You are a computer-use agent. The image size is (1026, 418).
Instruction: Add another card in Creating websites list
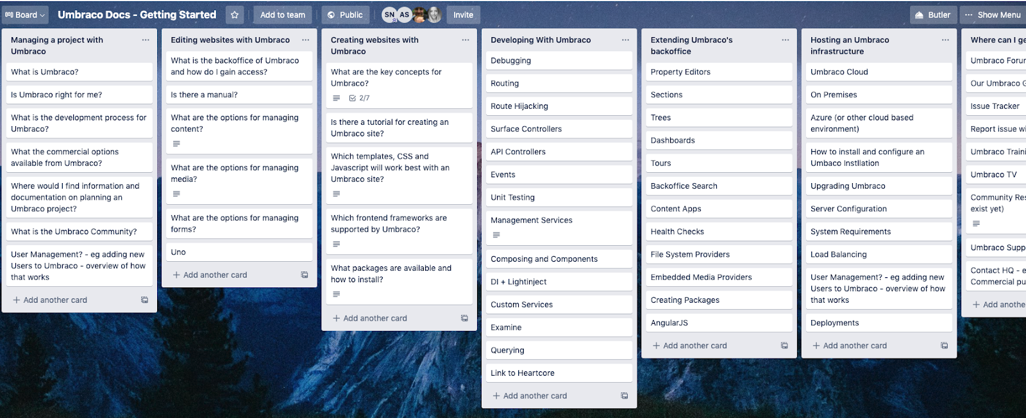tap(370, 318)
